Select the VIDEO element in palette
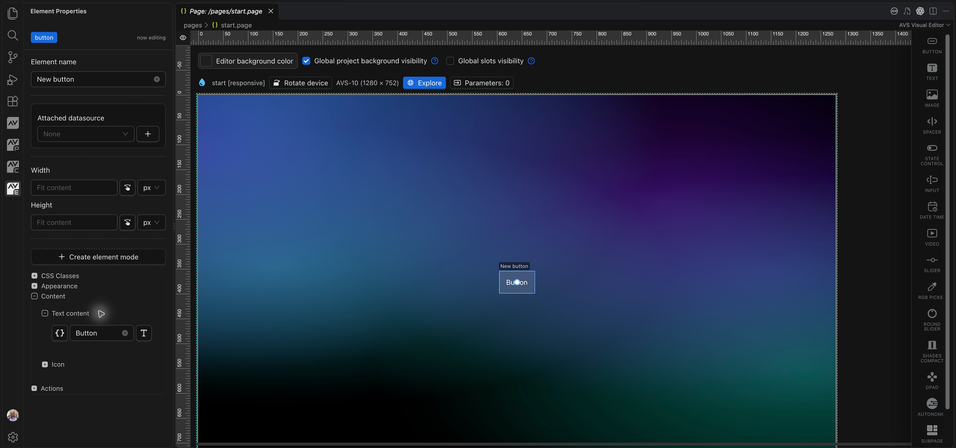This screenshot has width=956, height=448. 932,237
